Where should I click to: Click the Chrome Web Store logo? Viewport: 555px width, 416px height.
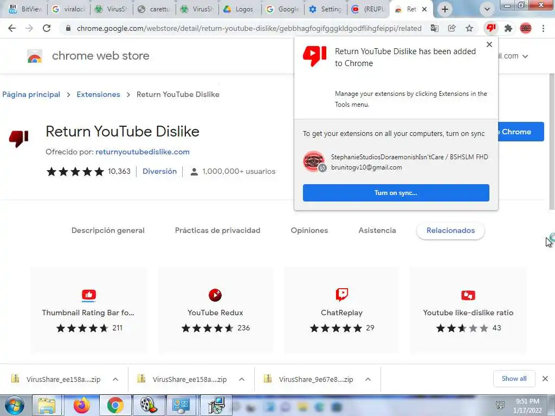(x=35, y=56)
